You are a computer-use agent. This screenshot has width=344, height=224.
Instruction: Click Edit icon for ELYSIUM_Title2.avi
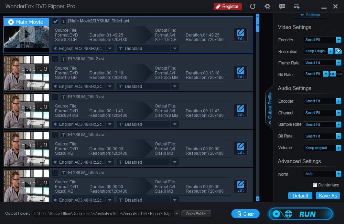coord(240,73)
